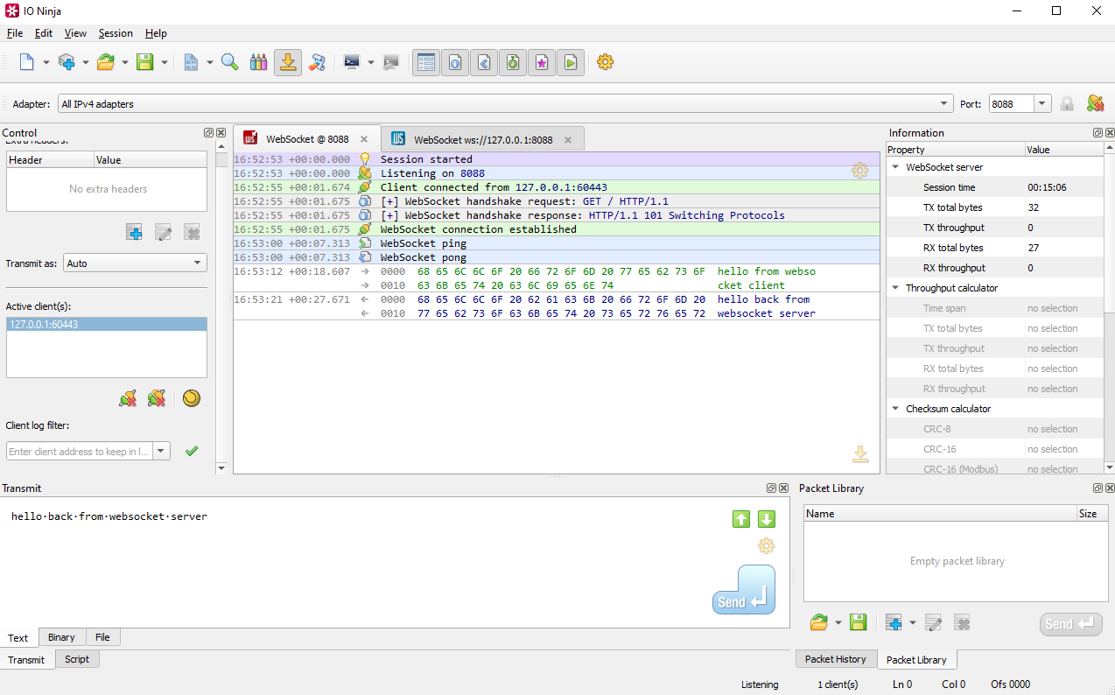1115x695 pixels.
Task: Click the open folder toolbar icon
Action: click(x=106, y=62)
